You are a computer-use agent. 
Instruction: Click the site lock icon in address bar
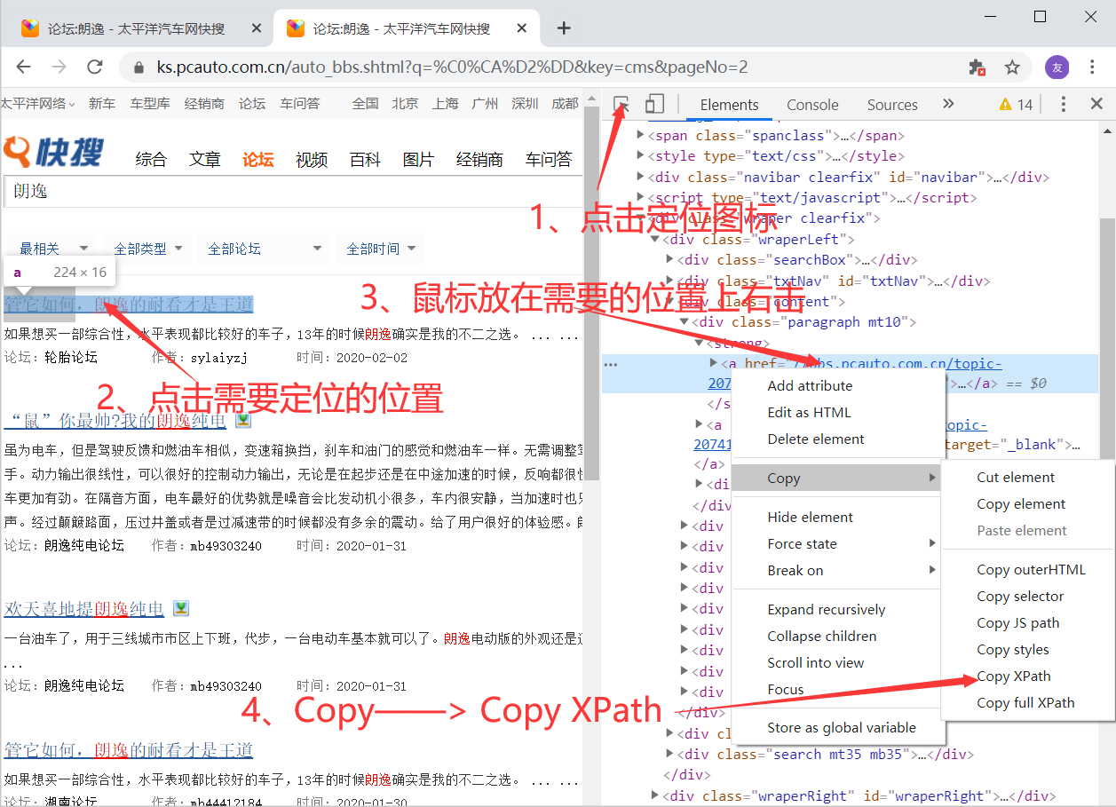tap(138, 67)
